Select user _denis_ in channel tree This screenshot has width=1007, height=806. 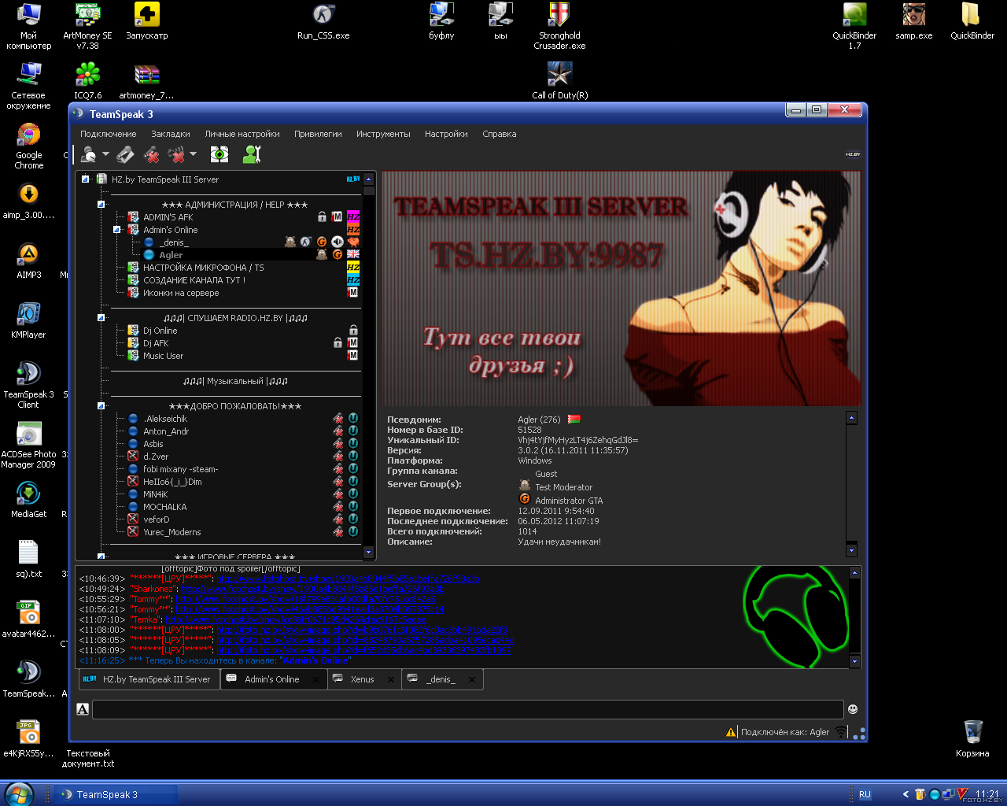(173, 242)
